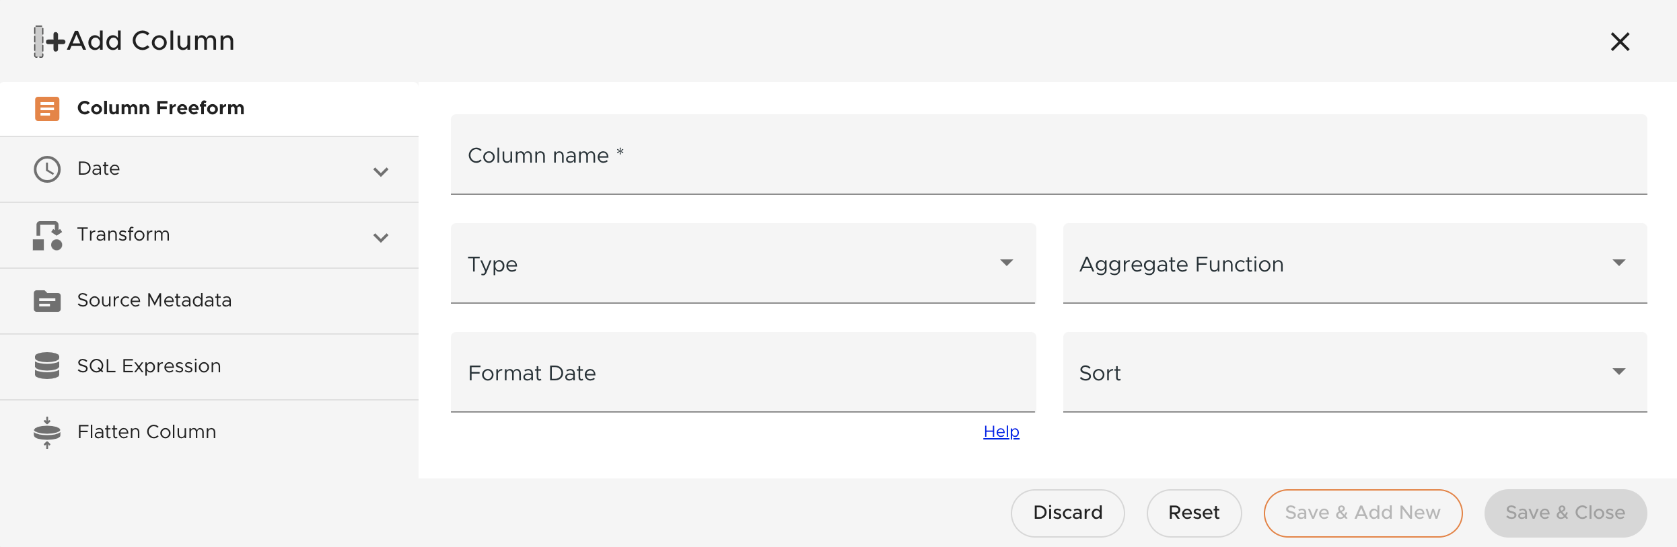Click the Flatten Column icon
1677x547 pixels.
pyautogui.click(x=47, y=432)
